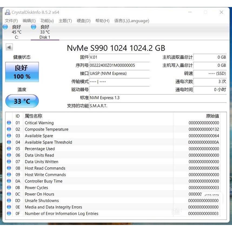Click status orb for Percentage Used row
The image size is (232, 232).
click(x=9, y=149)
